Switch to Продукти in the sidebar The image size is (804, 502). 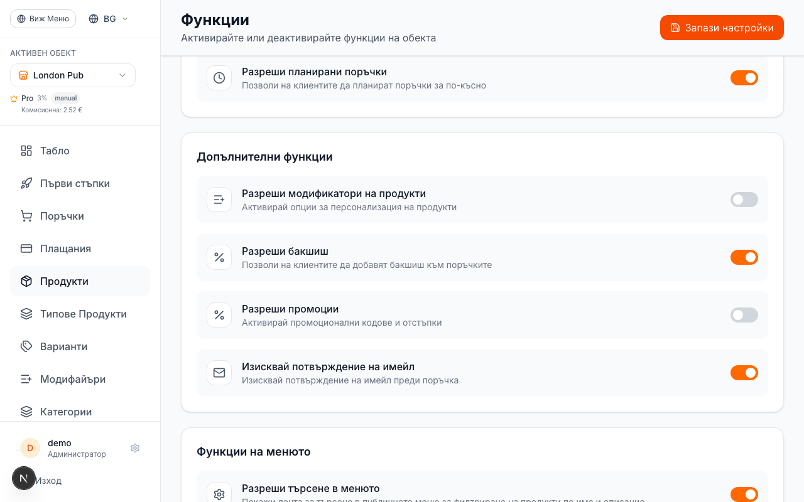click(x=64, y=281)
